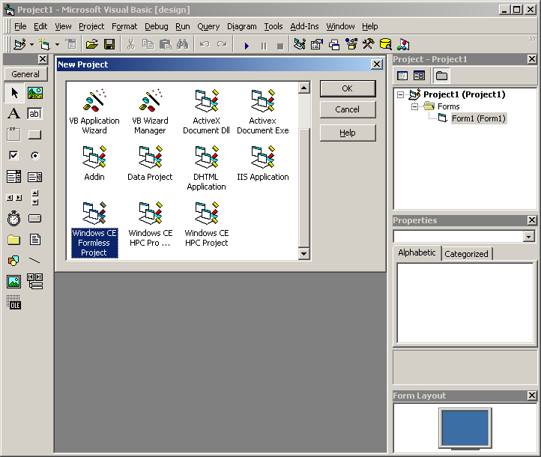The width and height of the screenshot is (541, 457).
Task: Switch to the Categorized properties tab
Action: click(466, 254)
